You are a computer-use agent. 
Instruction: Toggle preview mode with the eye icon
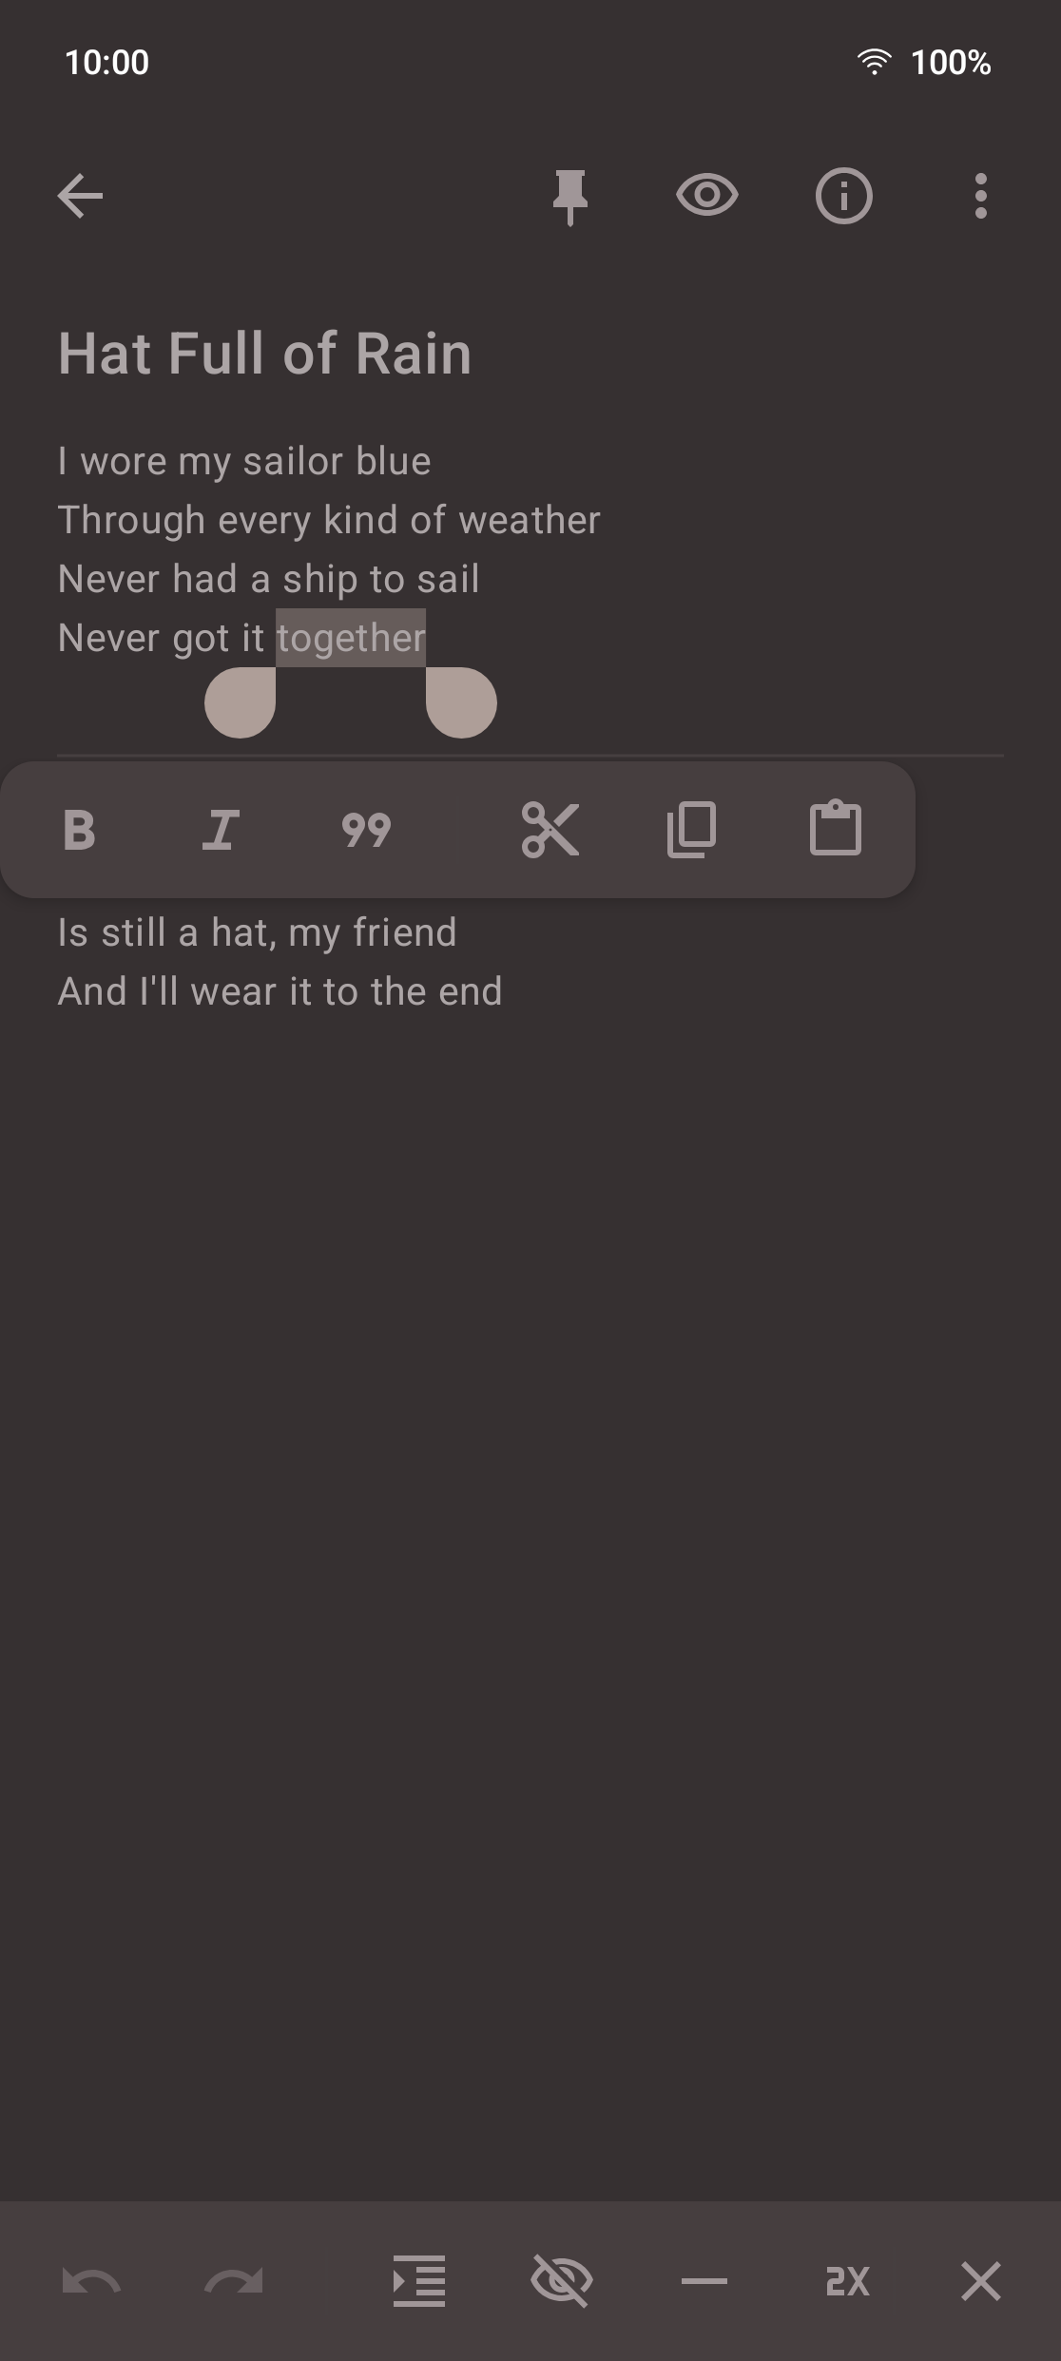click(x=706, y=197)
